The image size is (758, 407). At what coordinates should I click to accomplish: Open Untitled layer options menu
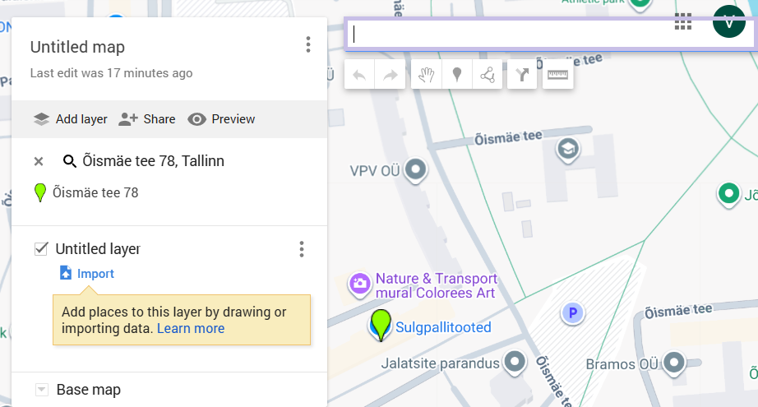pos(302,248)
